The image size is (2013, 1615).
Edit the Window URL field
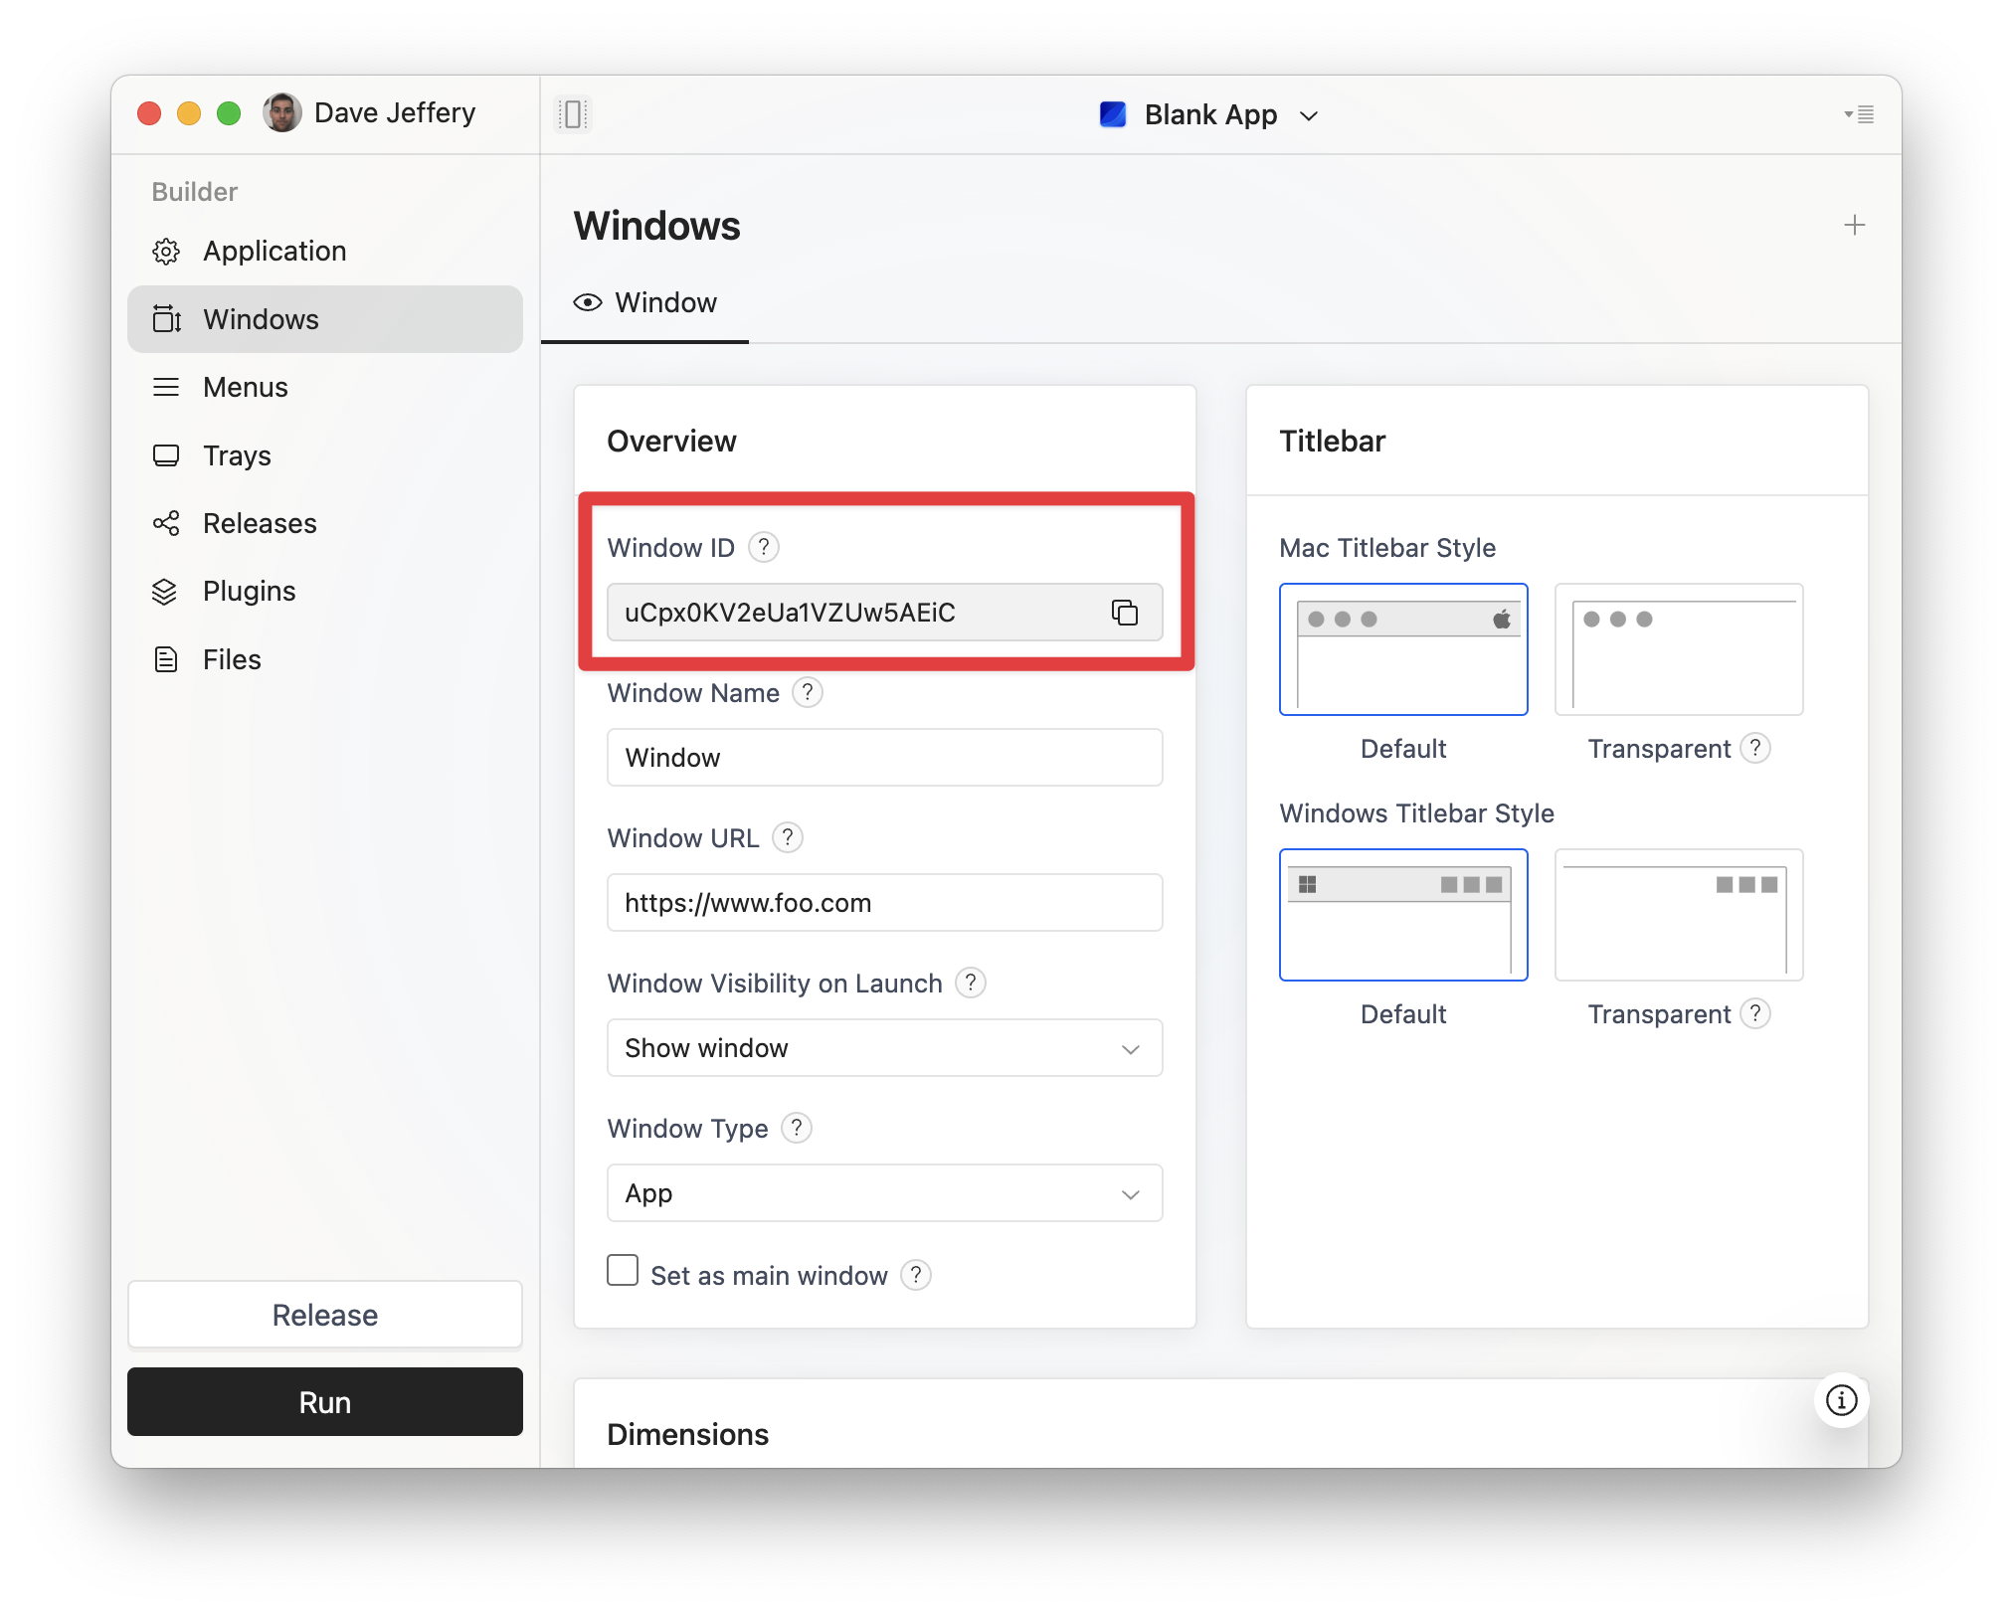pos(884,902)
